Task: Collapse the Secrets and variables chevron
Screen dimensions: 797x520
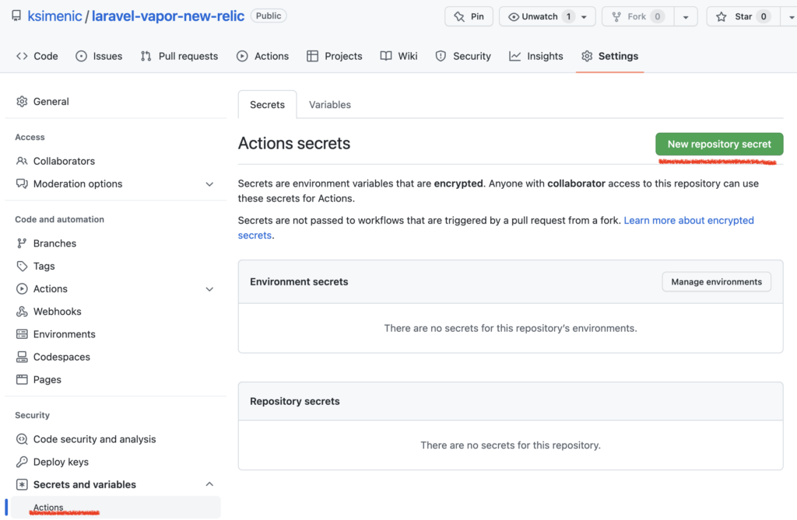Action: (x=209, y=484)
